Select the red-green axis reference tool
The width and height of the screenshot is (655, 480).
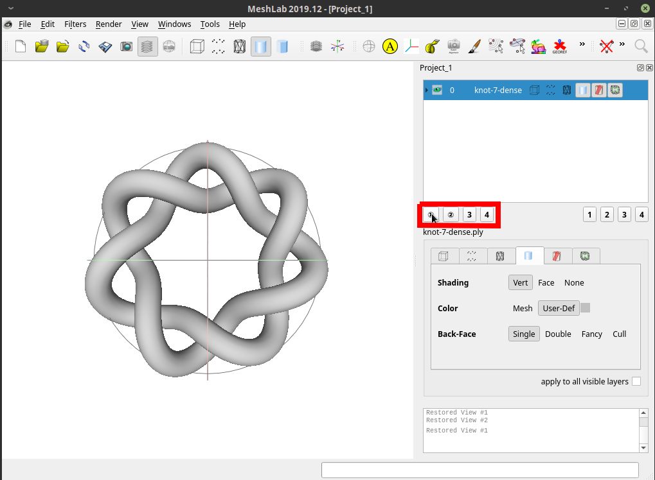(411, 46)
